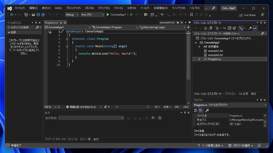Open the ConsoleApp1.Program type dropdown

115,27
